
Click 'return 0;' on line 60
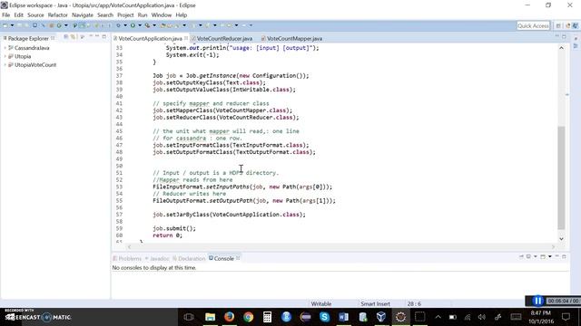pos(167,235)
